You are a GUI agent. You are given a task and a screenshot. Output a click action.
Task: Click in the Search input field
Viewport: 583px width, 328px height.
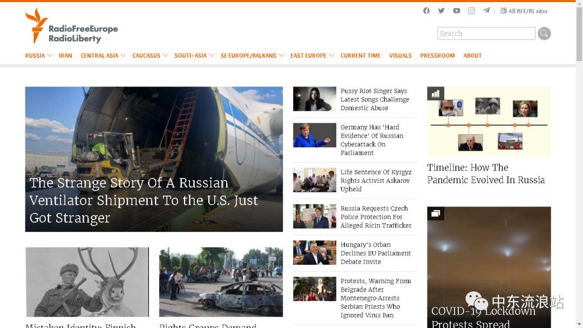point(486,34)
